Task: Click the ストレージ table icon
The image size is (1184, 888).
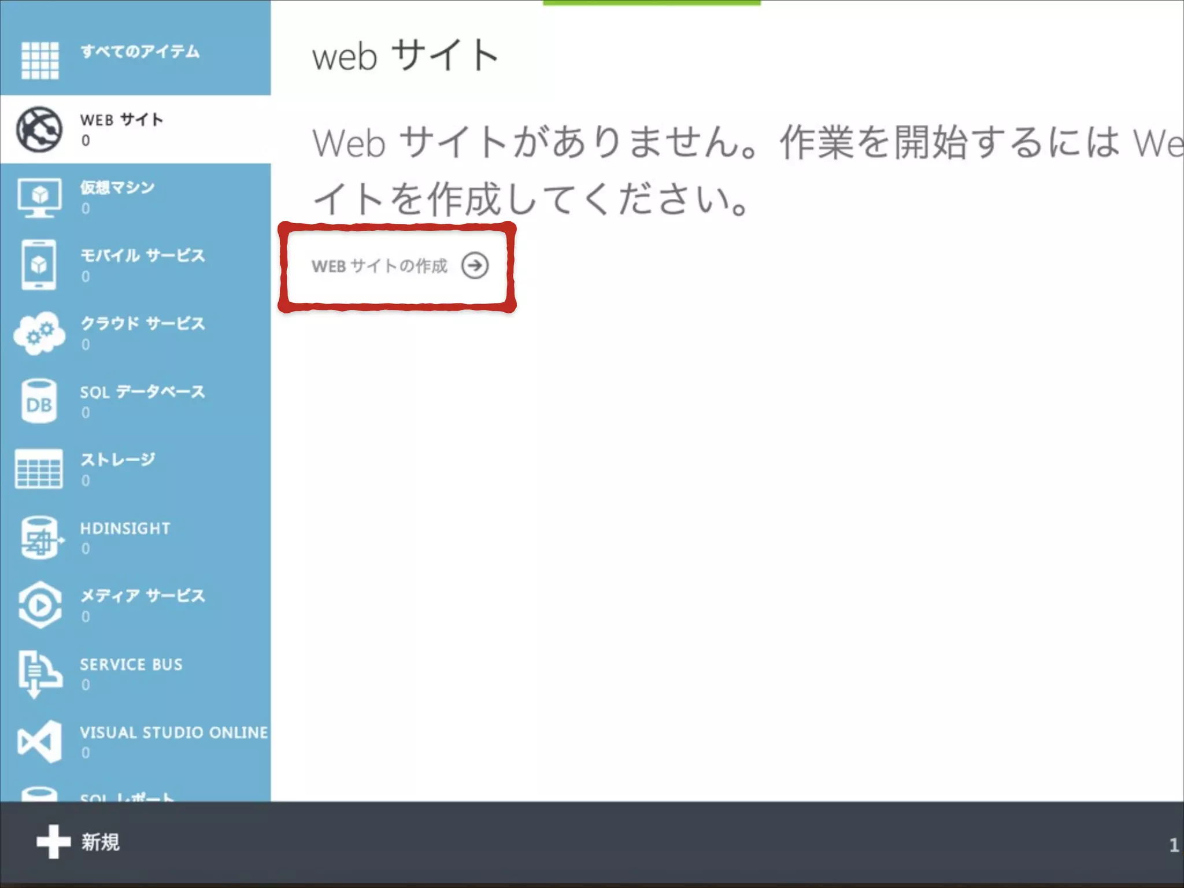Action: click(x=39, y=469)
